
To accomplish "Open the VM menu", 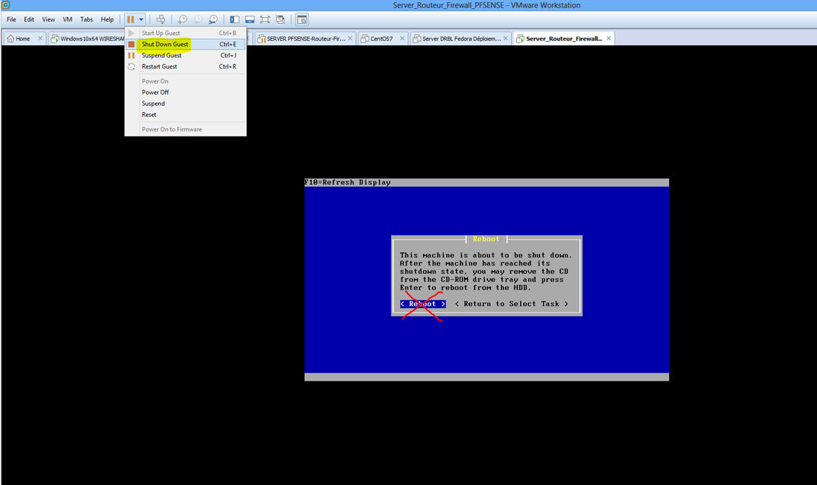I will tap(68, 19).
